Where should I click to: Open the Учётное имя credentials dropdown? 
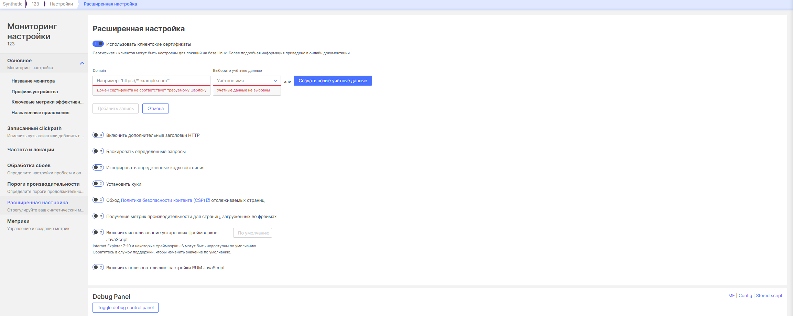247,81
